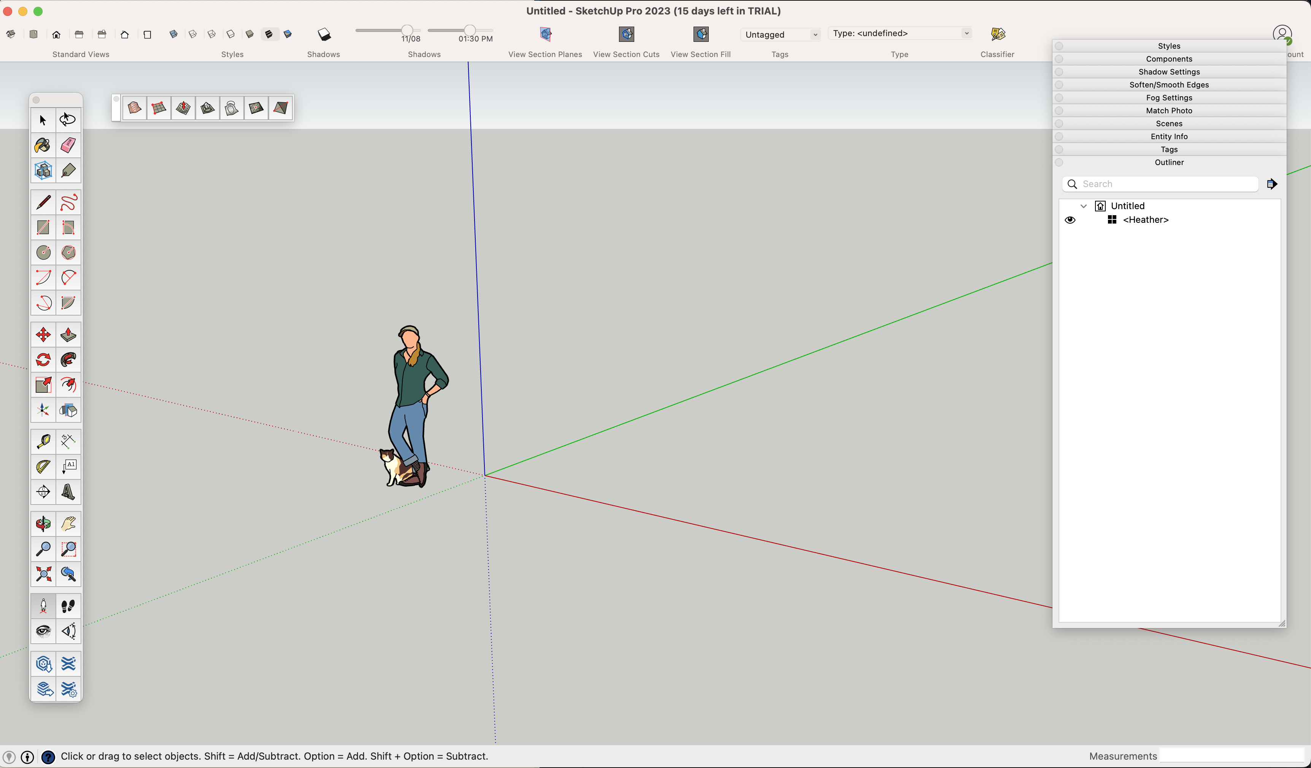Choose the Rotate tool

[x=43, y=360]
